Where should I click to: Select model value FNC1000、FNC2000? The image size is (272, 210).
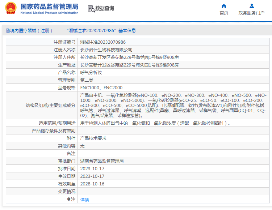tap(101, 88)
